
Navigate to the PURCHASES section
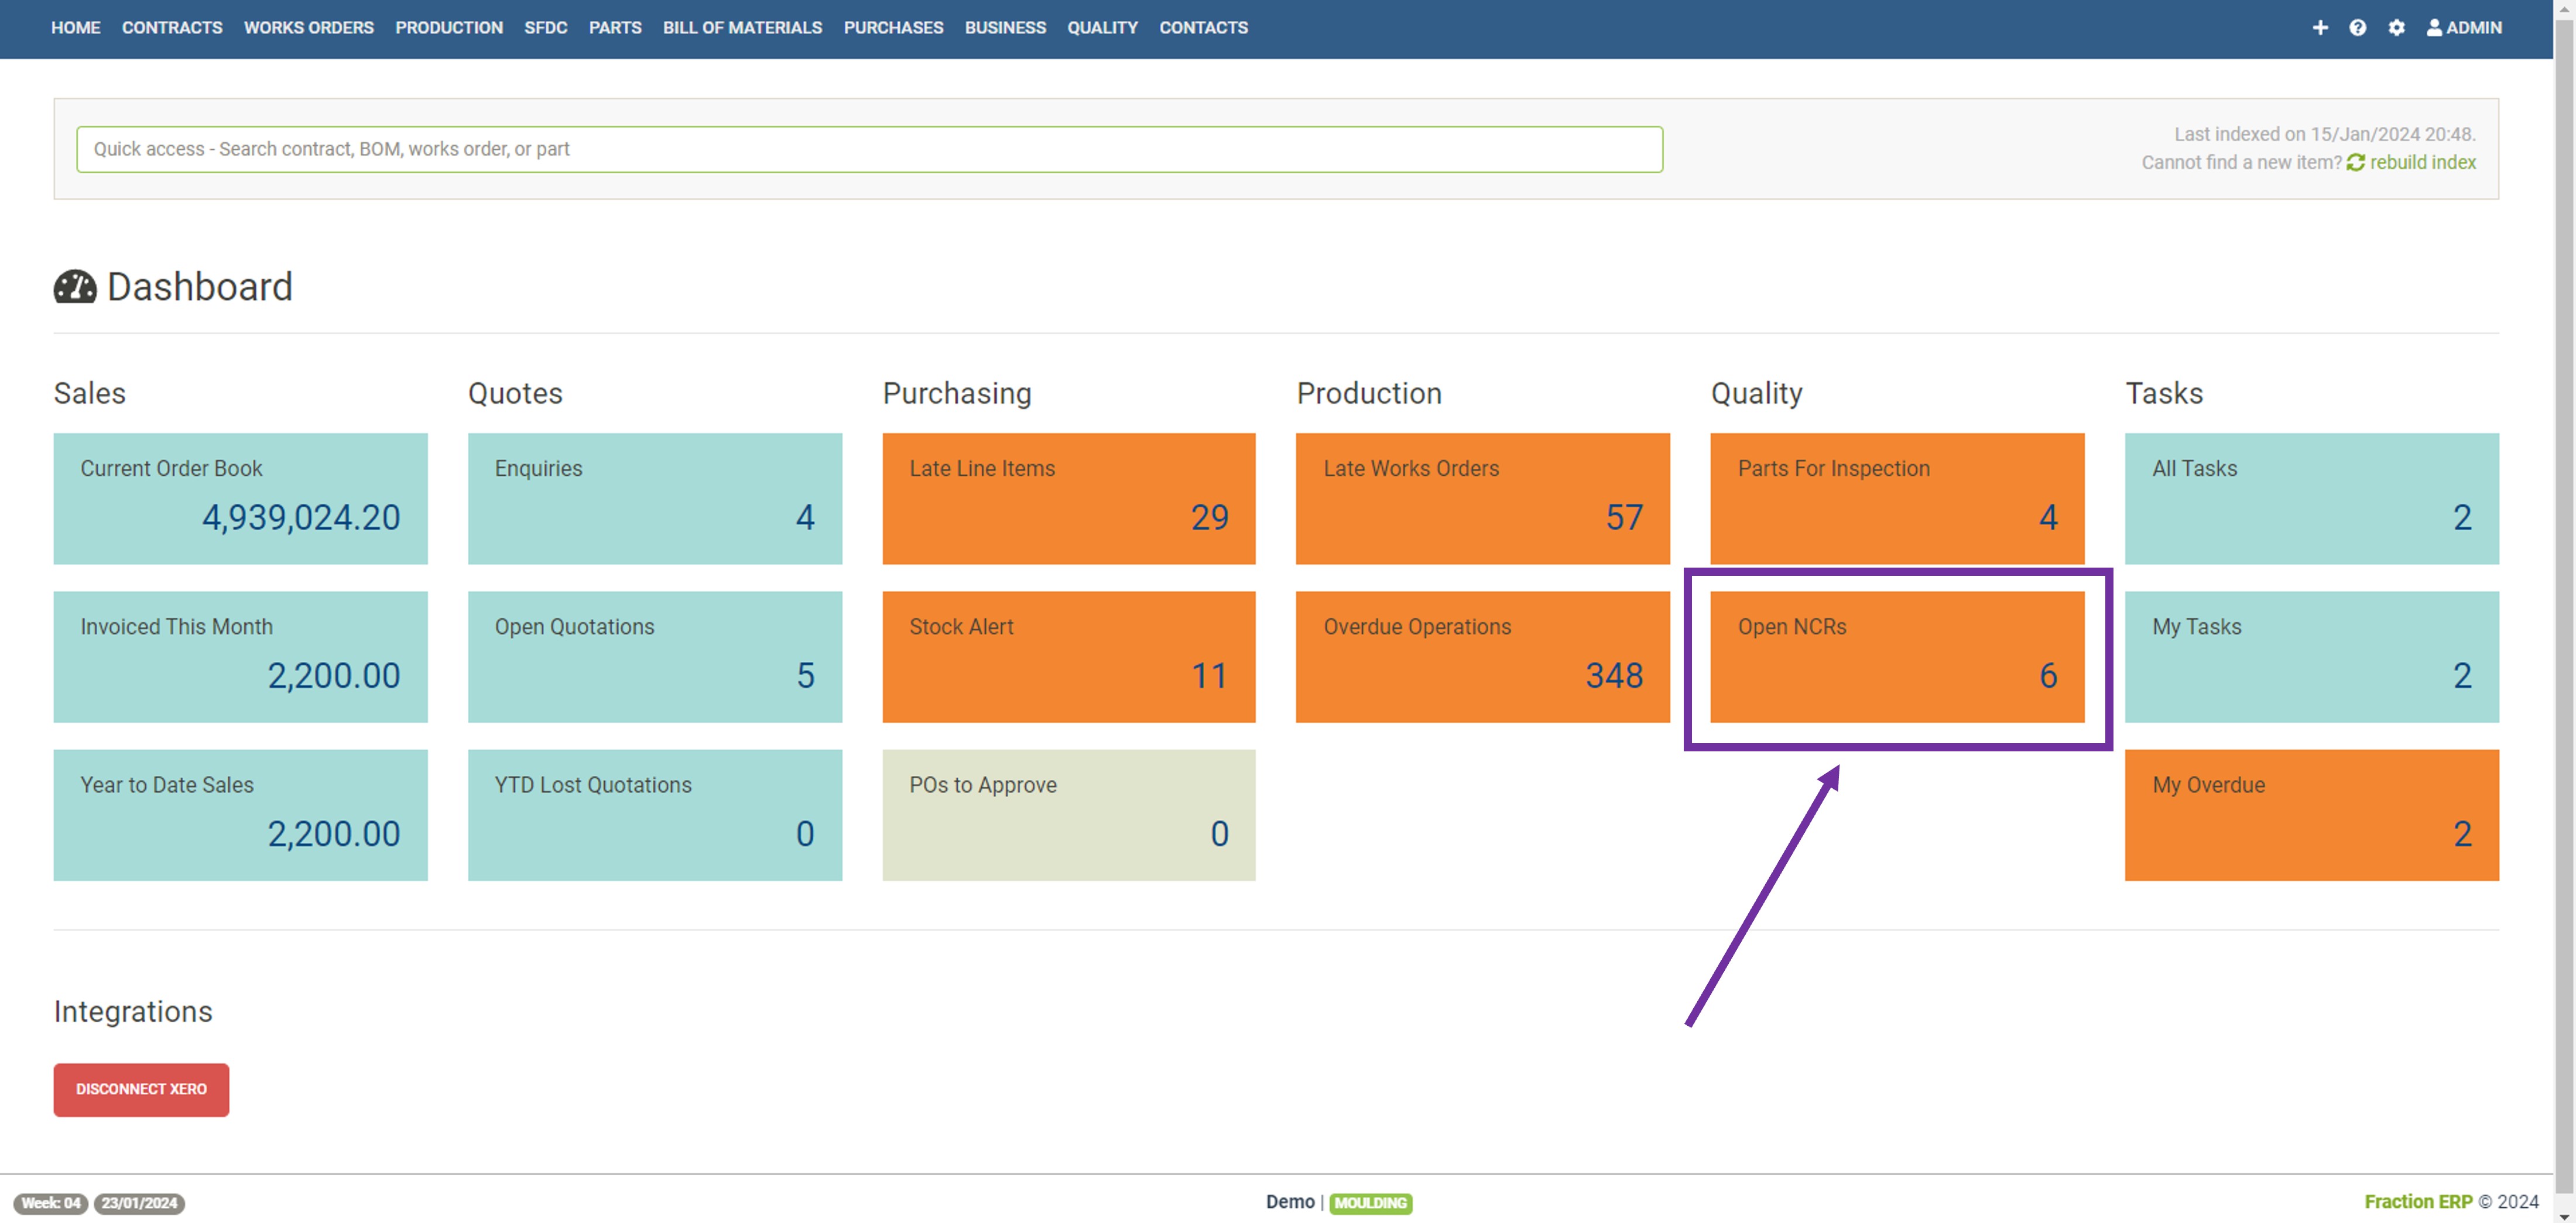tap(893, 27)
